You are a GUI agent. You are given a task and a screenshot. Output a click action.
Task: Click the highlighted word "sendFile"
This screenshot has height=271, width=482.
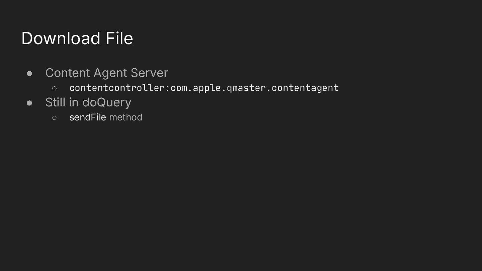coord(88,117)
